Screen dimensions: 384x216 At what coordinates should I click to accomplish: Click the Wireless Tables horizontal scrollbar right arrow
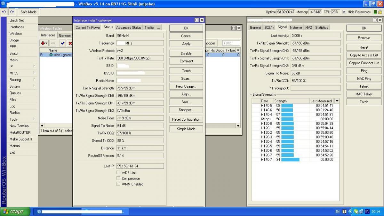click(238, 126)
